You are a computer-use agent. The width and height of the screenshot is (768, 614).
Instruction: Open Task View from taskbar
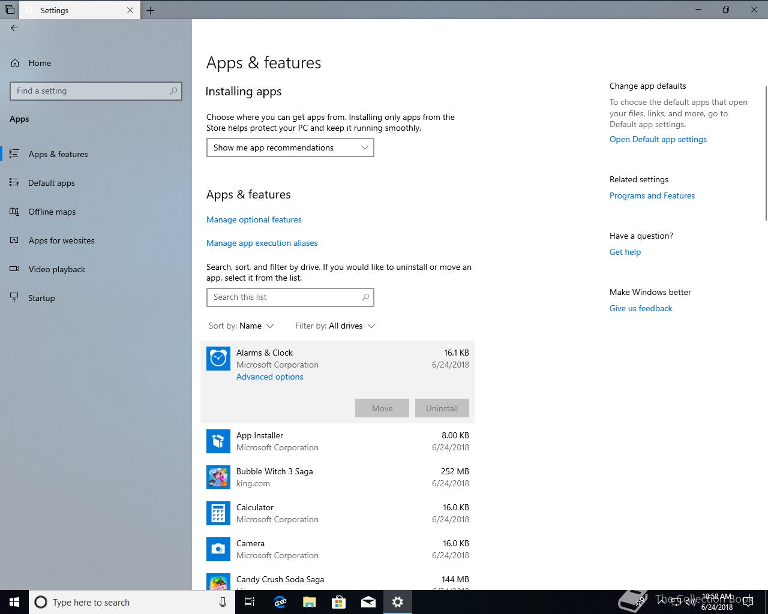(x=250, y=602)
